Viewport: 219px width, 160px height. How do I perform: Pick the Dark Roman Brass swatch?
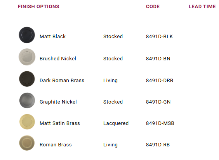[27, 79]
